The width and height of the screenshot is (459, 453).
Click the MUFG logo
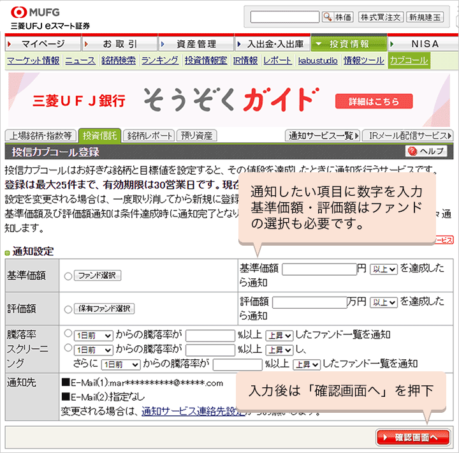coord(35,12)
